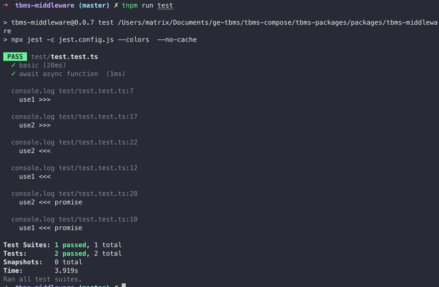Click '2 passed' in Tests row
The image size is (439, 287).
70,253
